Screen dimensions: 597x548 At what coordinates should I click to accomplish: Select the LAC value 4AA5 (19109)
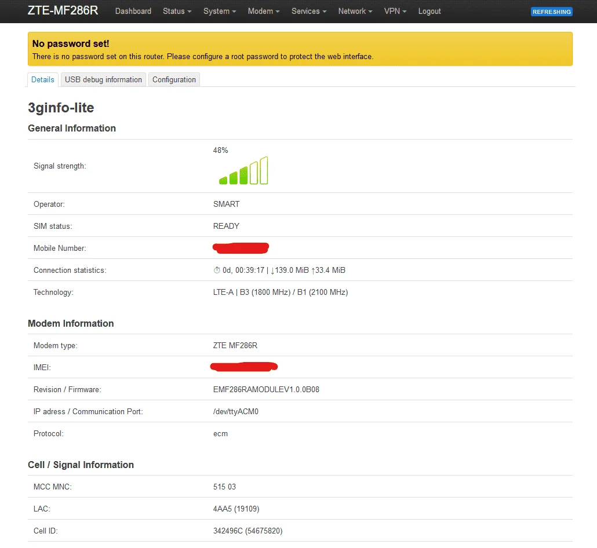point(236,509)
